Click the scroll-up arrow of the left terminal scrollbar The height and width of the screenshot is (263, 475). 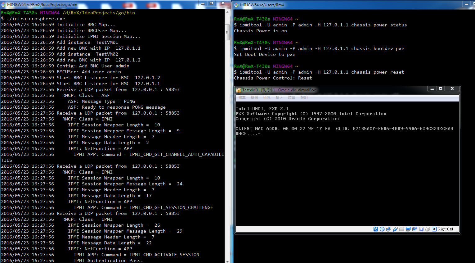pos(227,12)
